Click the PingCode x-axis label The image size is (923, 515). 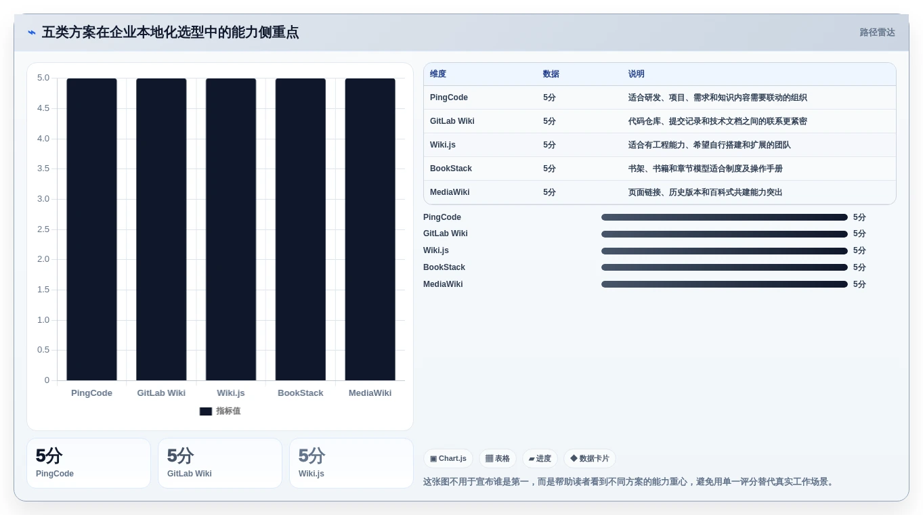click(x=91, y=393)
